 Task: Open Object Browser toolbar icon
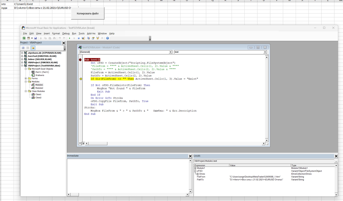pos(98,38)
